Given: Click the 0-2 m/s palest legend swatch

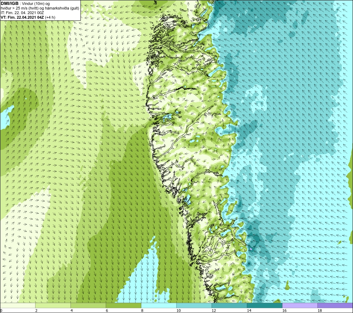Looking at the screenshot, I should point(18,305).
